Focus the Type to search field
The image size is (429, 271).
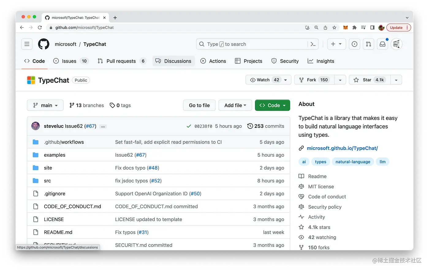251,44
